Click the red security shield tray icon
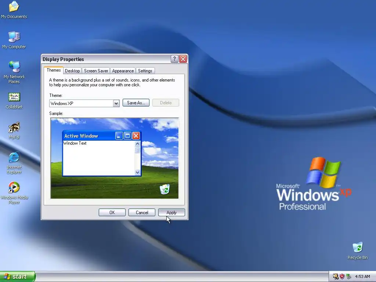Screen dimensions: 376x282 click(342, 276)
